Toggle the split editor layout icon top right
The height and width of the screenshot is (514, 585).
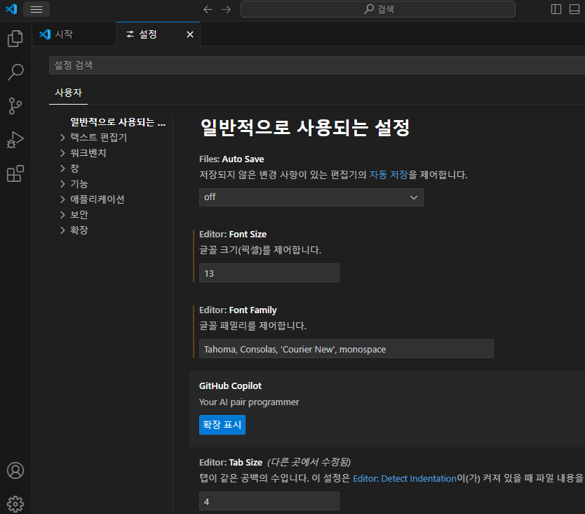tap(556, 9)
